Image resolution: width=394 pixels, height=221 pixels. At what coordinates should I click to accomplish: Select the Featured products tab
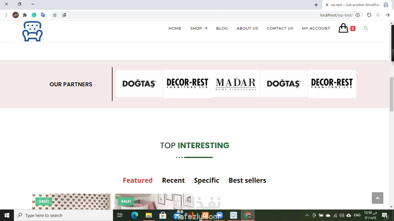click(138, 180)
